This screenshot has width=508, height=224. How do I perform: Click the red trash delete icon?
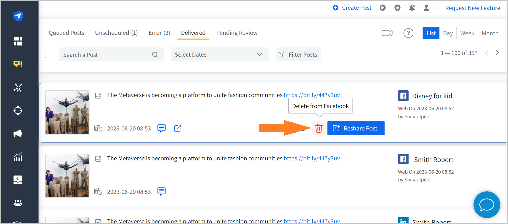(x=319, y=128)
